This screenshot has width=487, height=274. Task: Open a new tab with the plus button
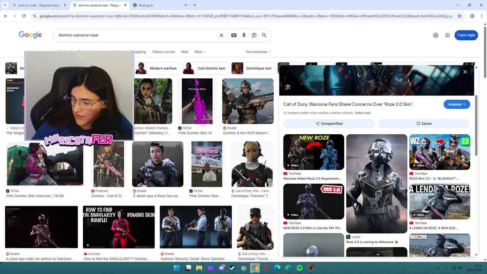[195, 5]
